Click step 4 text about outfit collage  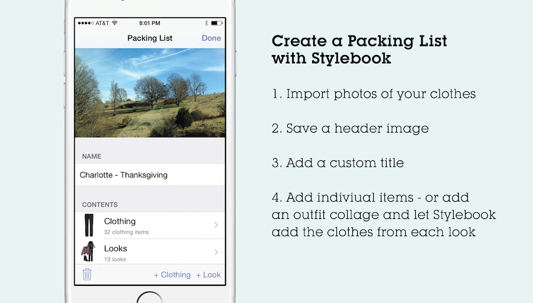point(384,215)
